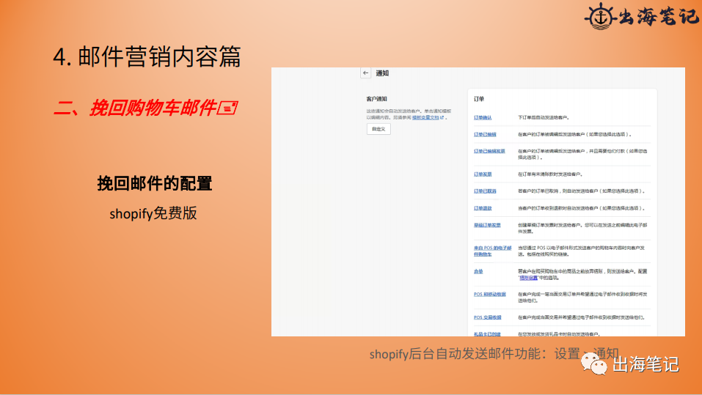702x395 pixels.
Task: Follow the 结账设置 link in 弃单 description
Action: pos(528,278)
